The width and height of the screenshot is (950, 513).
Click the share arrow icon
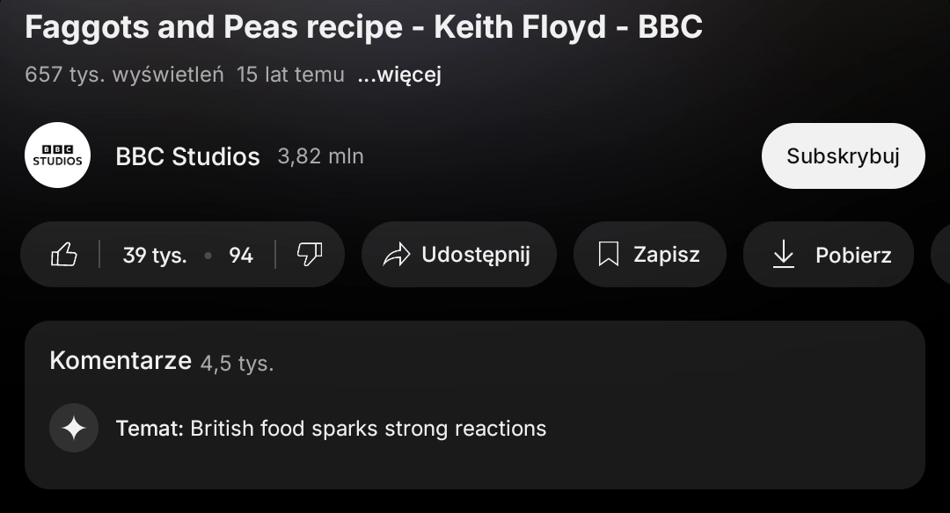[x=397, y=255]
